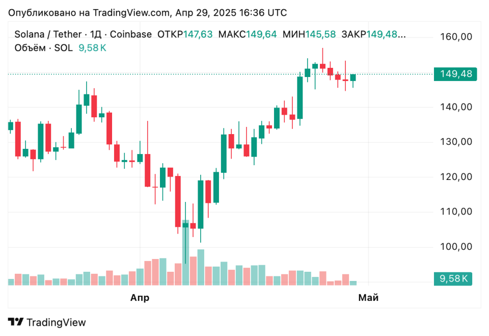489x336 pixels.
Task: Click the TradingView logo icon
Action: tap(16, 322)
